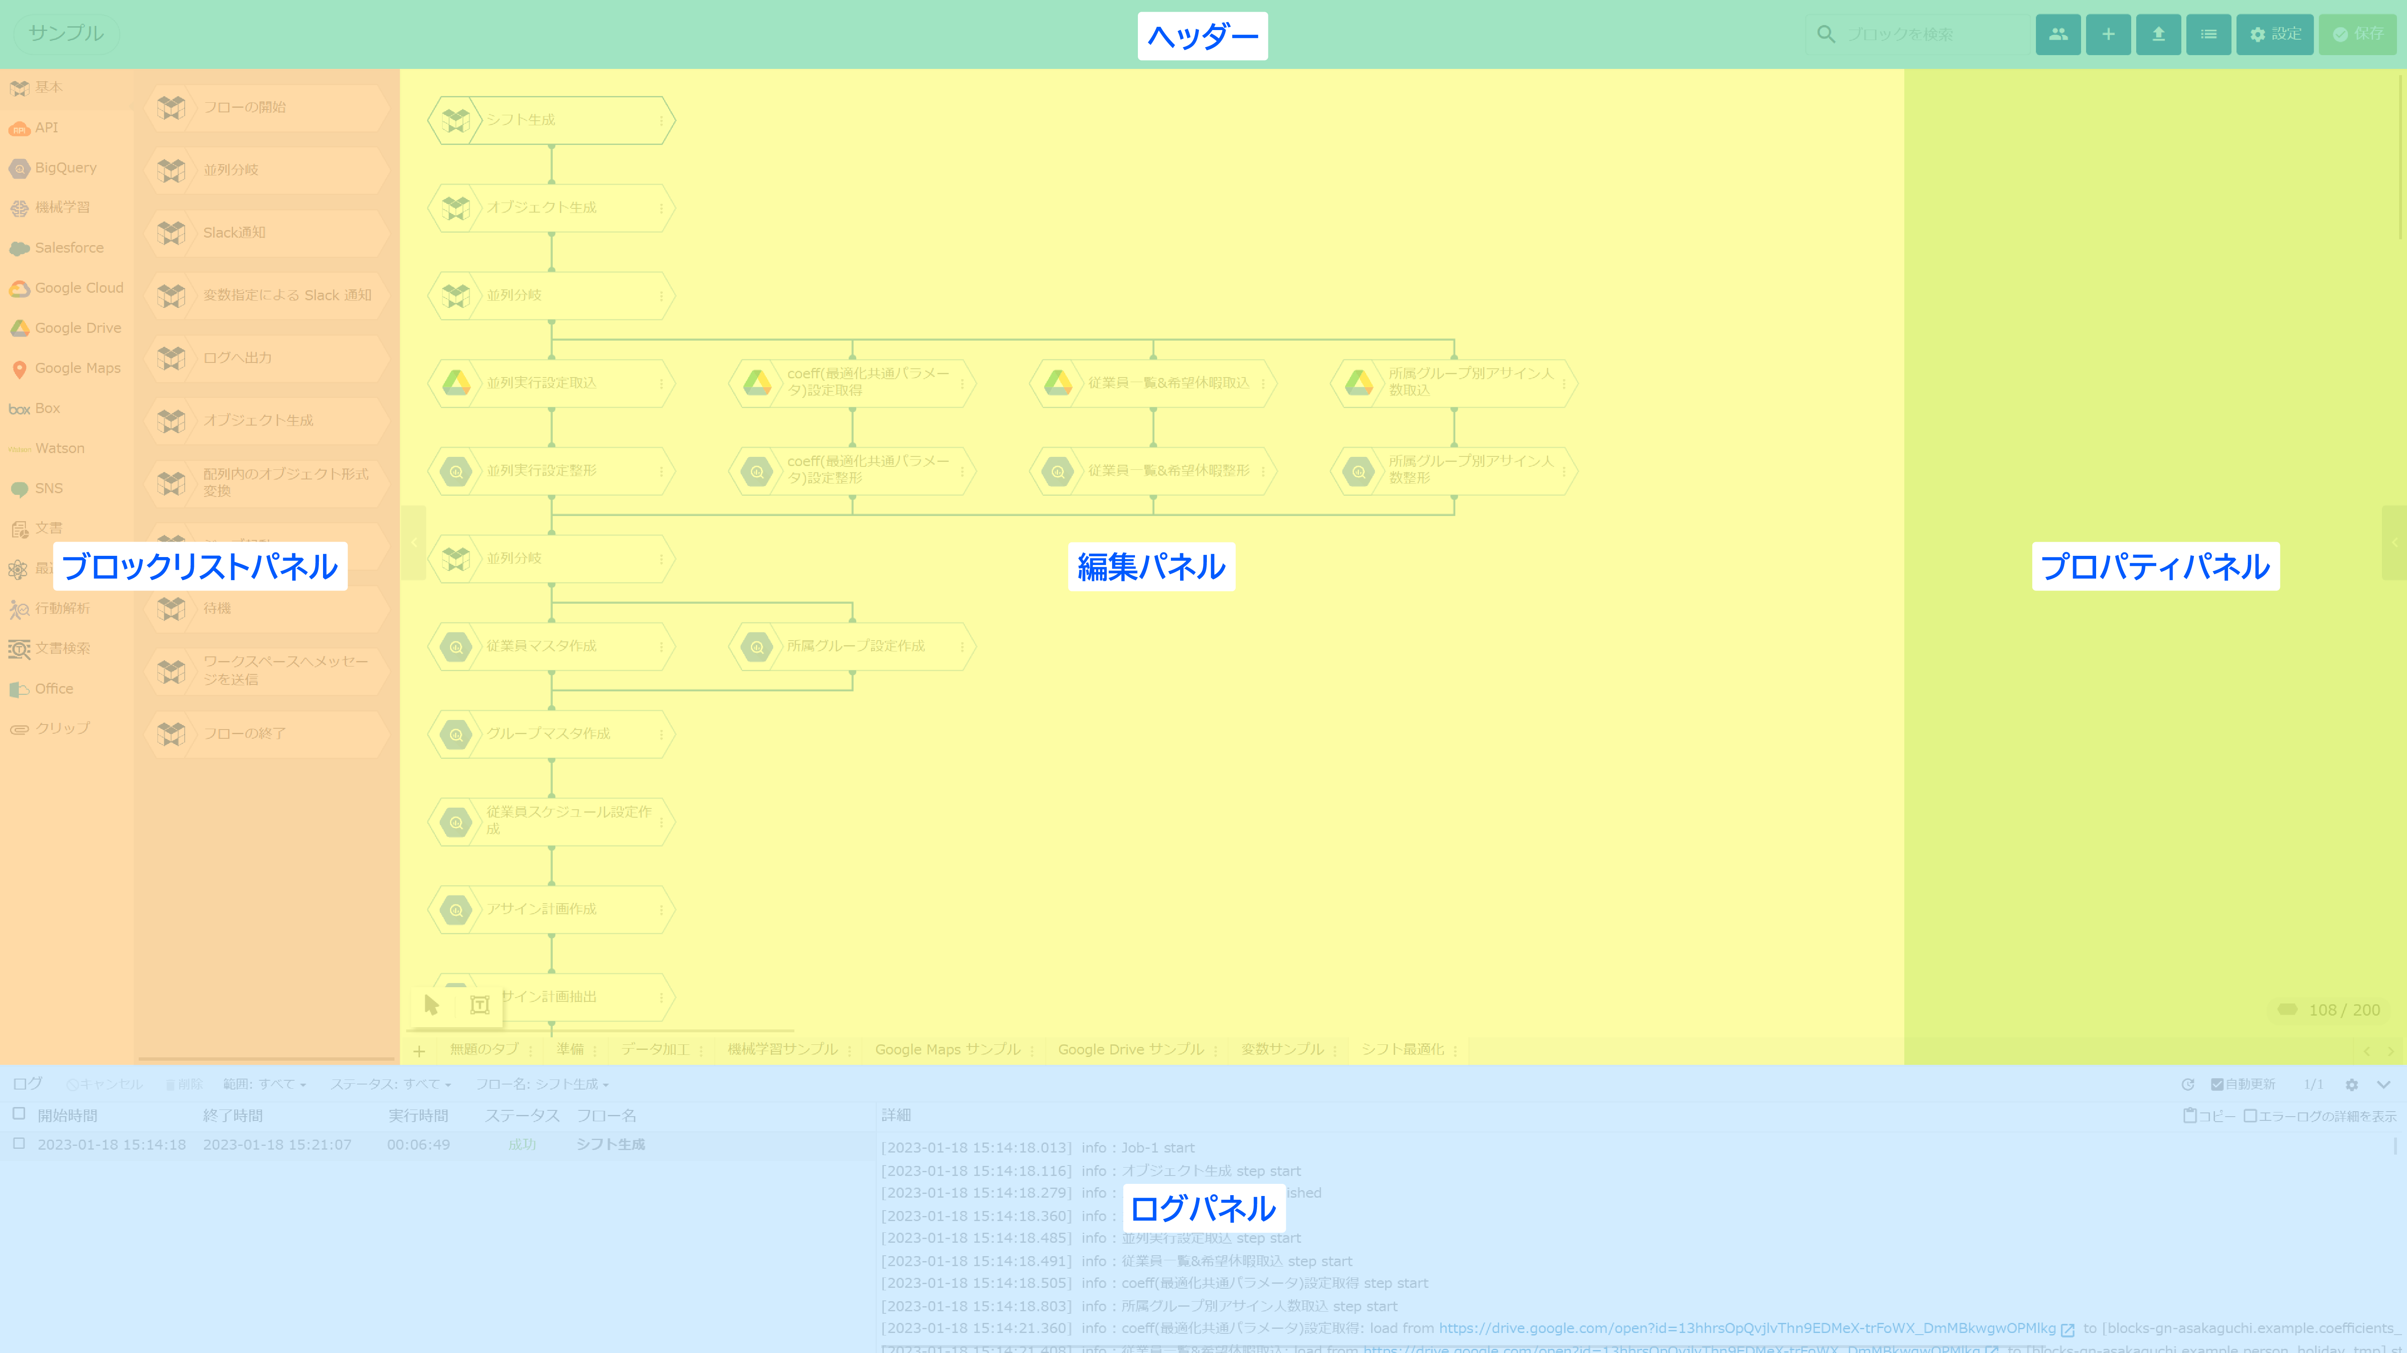
Task: Select the Google Cloud category
Action: pyautogui.click(x=66, y=288)
